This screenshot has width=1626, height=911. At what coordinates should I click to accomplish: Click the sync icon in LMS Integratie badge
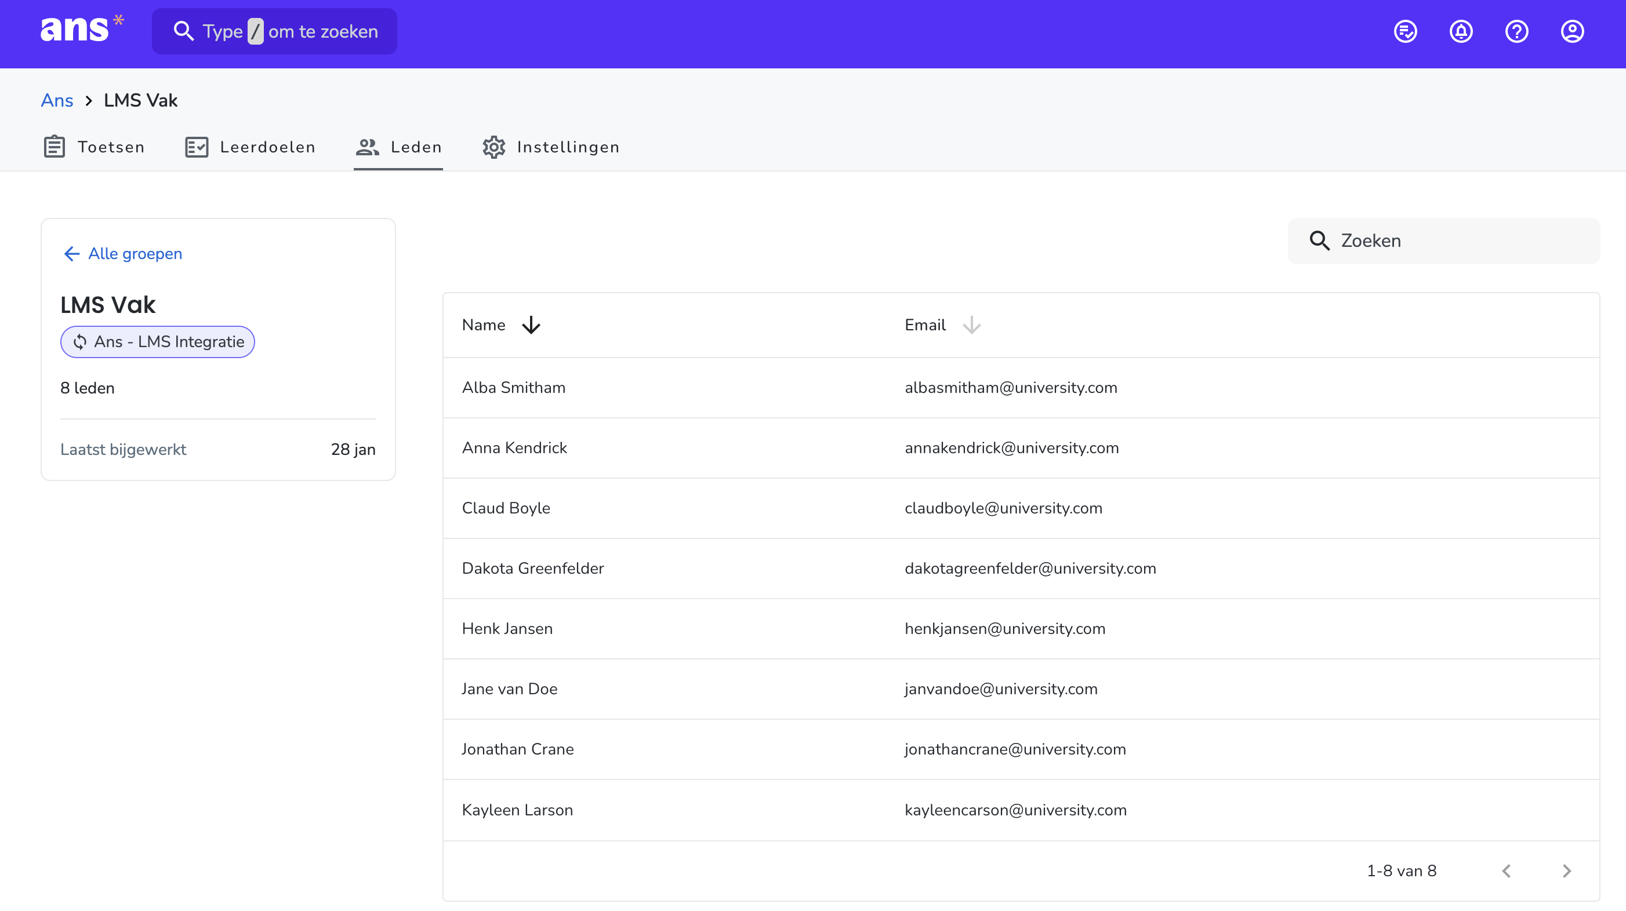click(x=79, y=342)
